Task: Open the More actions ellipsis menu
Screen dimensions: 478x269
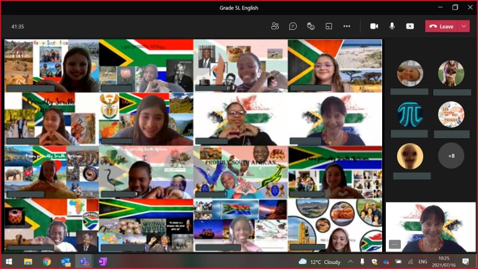Action: pyautogui.click(x=347, y=26)
